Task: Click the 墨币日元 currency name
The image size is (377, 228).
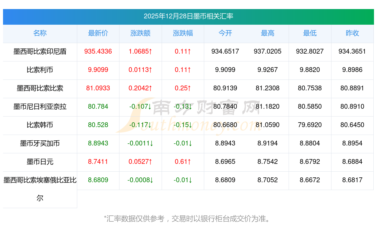Action: click(40, 162)
